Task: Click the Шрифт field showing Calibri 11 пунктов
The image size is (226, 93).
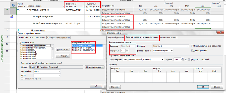Action: [x=56, y=67]
